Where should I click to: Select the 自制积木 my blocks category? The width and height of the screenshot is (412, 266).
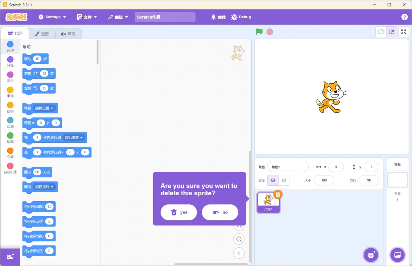pyautogui.click(x=10, y=168)
